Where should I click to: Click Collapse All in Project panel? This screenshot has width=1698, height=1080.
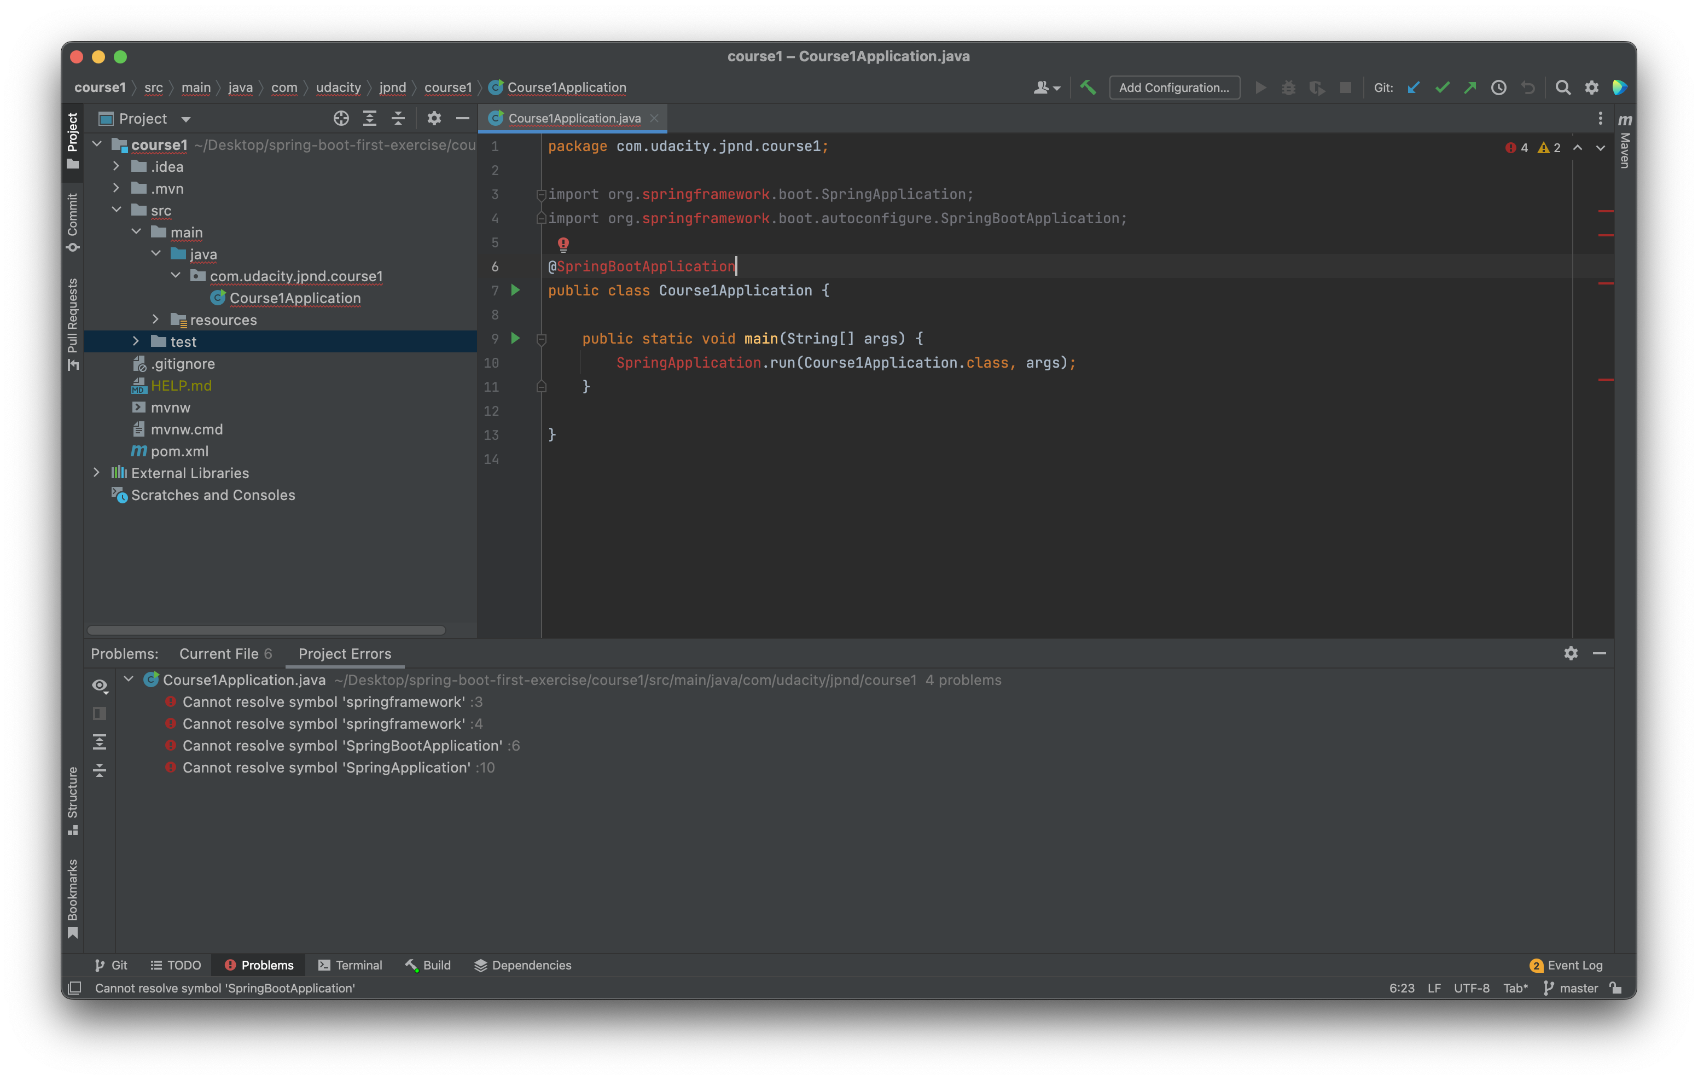398,119
